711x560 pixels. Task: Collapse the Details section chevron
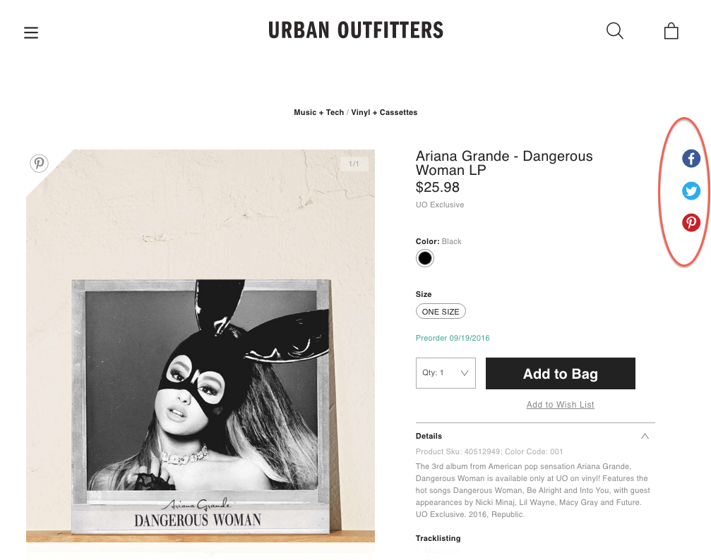645,436
